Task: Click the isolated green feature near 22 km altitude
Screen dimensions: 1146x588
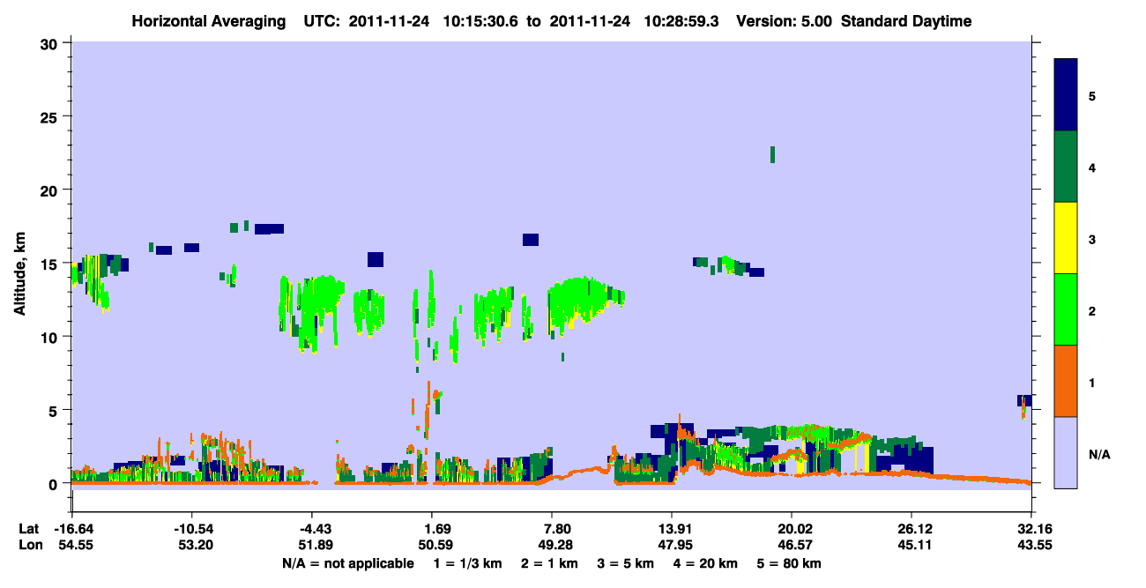Action: point(772,154)
